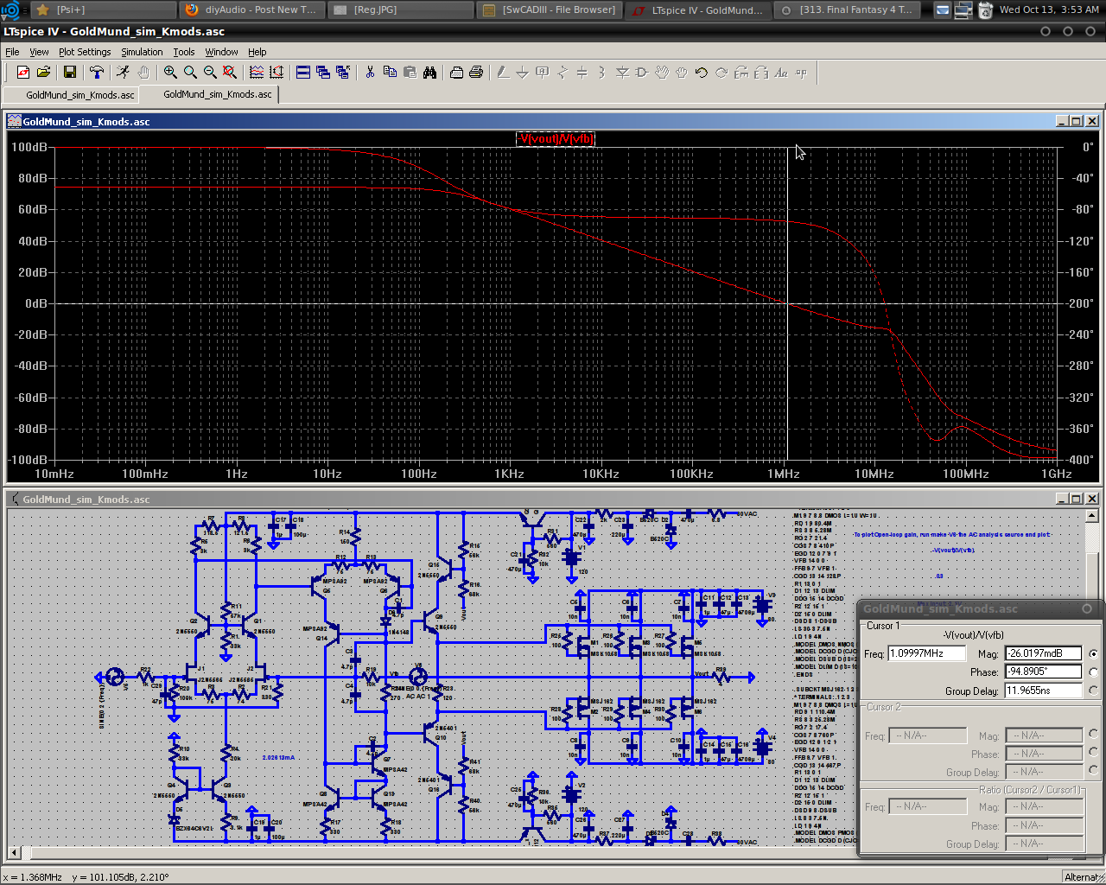Open the Tools menu

pos(184,52)
